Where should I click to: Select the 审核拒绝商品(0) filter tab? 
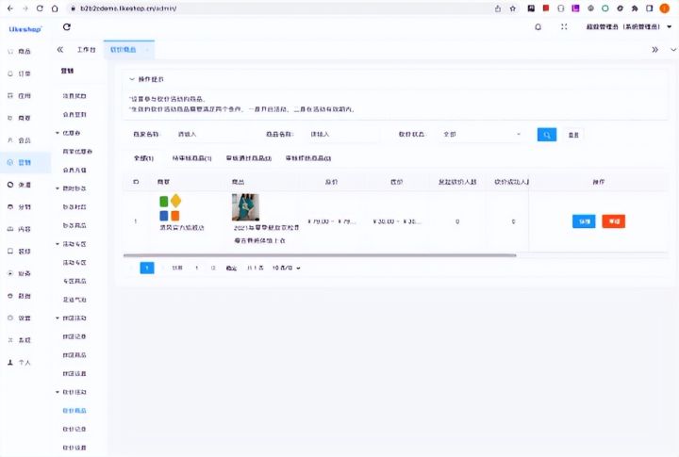(308, 158)
